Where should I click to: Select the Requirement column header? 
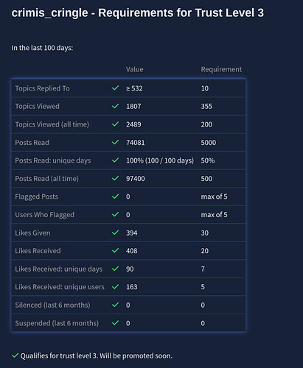pyautogui.click(x=221, y=69)
